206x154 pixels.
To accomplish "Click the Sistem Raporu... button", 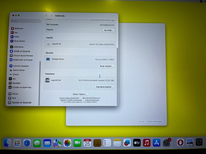I will tap(80, 94).
